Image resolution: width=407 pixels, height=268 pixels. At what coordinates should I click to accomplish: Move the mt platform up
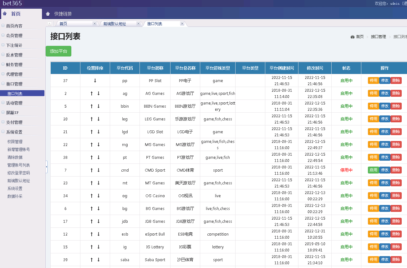(92, 183)
